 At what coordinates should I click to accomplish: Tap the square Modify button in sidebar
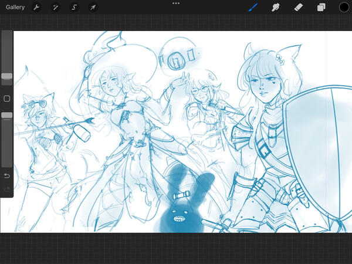pyautogui.click(x=6, y=99)
